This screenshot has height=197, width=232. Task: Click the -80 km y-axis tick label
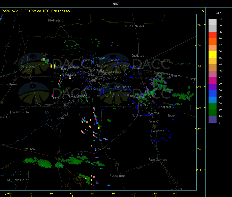(x=199, y=25)
